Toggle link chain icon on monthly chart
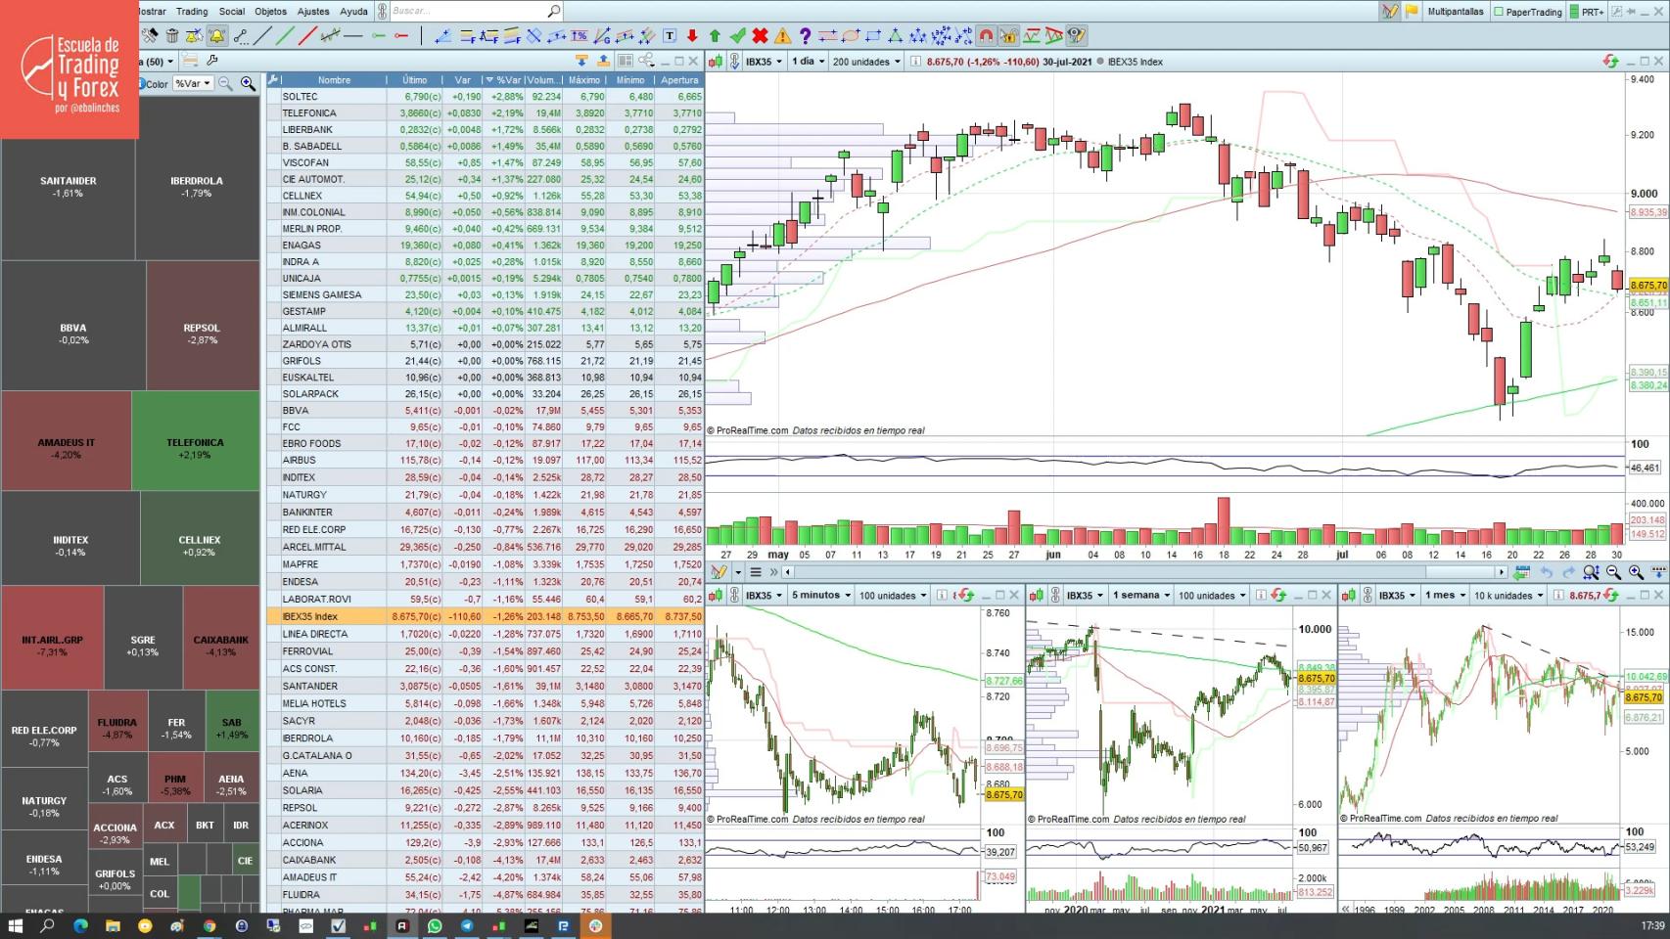This screenshot has height=939, width=1670. coord(1368,595)
